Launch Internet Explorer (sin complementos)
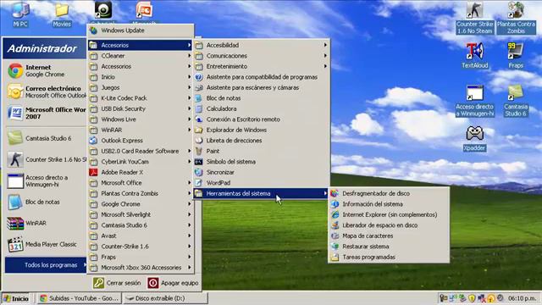Image resolution: width=542 pixels, height=305 pixels. tap(389, 214)
